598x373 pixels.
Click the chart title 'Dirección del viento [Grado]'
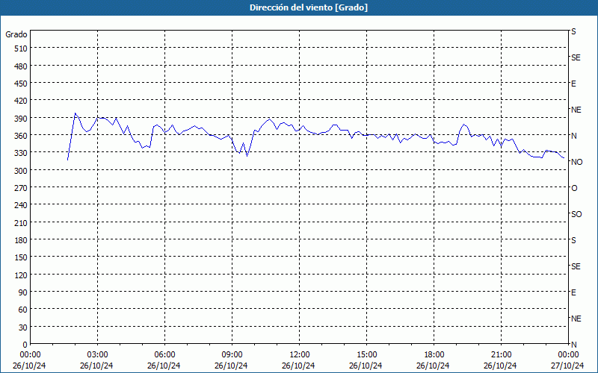309,7
